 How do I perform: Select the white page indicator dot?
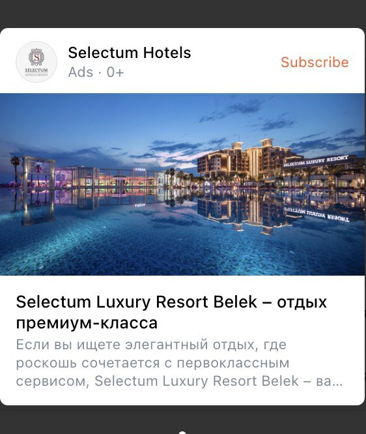[182, 432]
